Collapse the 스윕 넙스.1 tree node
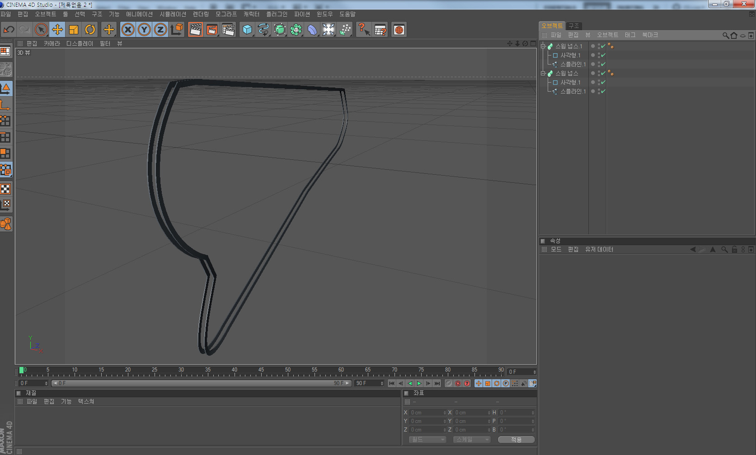Viewport: 756px width, 455px height. (x=543, y=46)
